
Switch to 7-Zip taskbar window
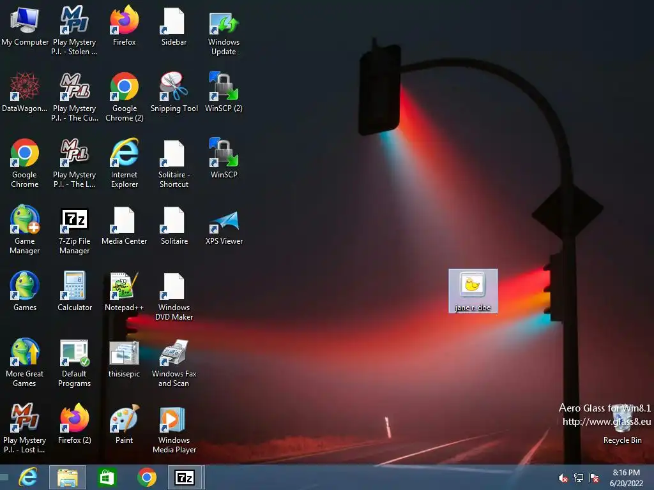tap(185, 477)
